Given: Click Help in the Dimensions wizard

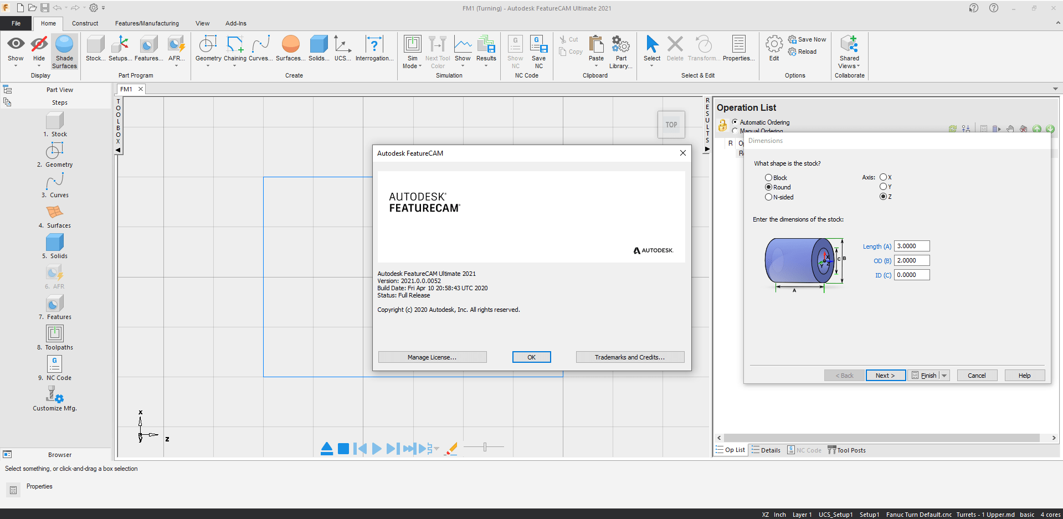Looking at the screenshot, I should tap(1024, 376).
